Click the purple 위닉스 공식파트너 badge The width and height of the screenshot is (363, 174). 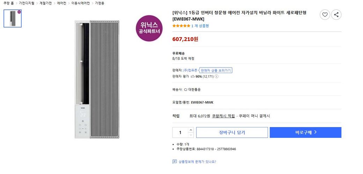coord(149,28)
